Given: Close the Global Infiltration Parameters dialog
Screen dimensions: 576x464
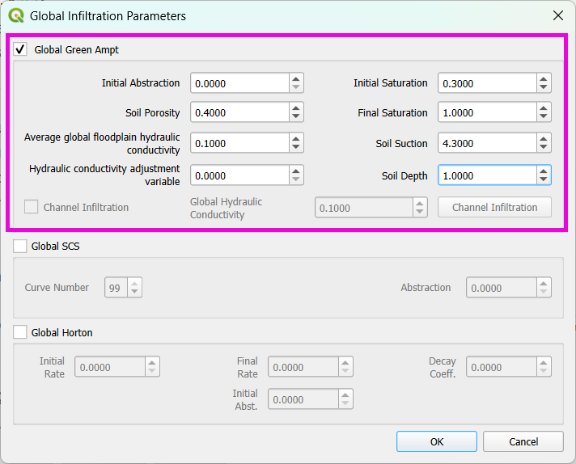Looking at the screenshot, I should (x=557, y=15).
